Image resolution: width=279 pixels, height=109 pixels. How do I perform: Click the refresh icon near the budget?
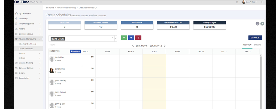click(x=257, y=24)
